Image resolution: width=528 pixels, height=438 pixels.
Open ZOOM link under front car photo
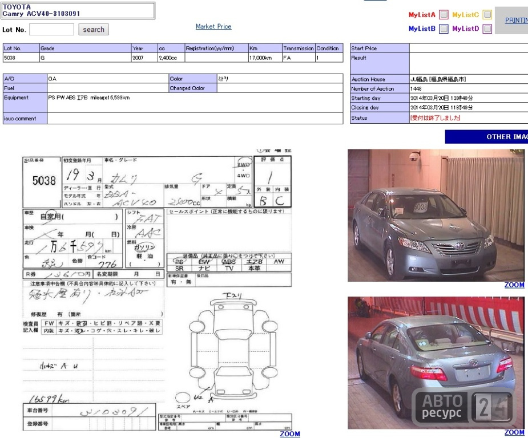click(x=514, y=285)
